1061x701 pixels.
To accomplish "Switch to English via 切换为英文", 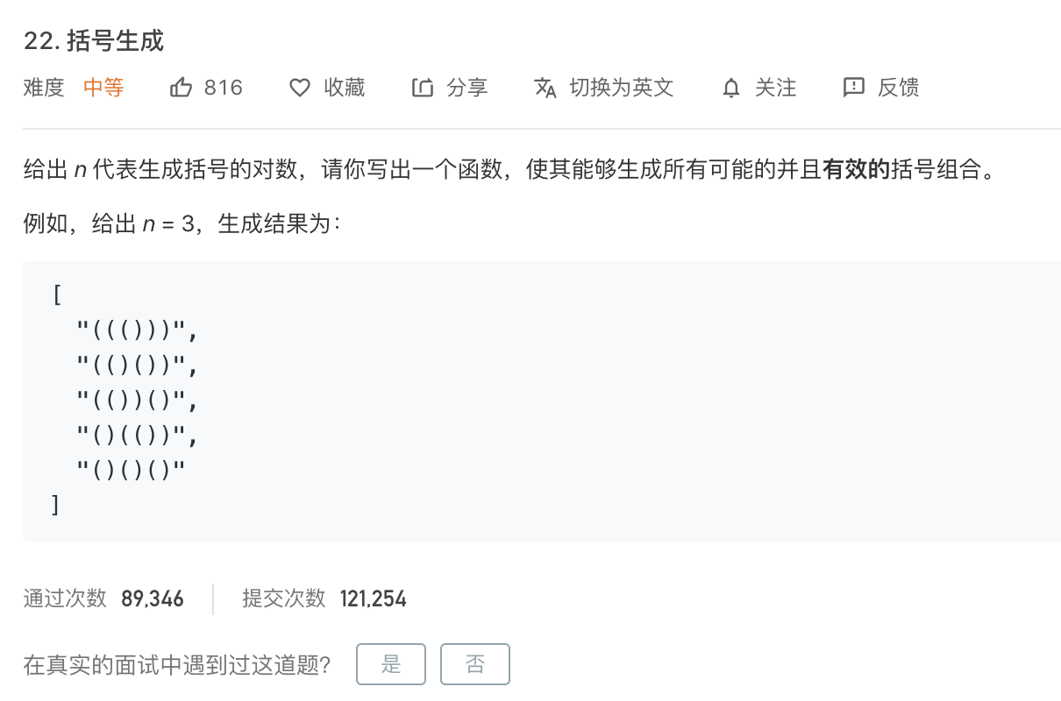I will [621, 88].
